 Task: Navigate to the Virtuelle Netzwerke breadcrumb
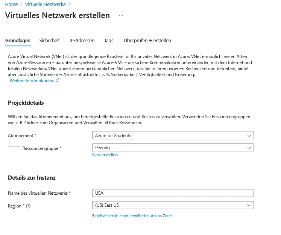45,5
